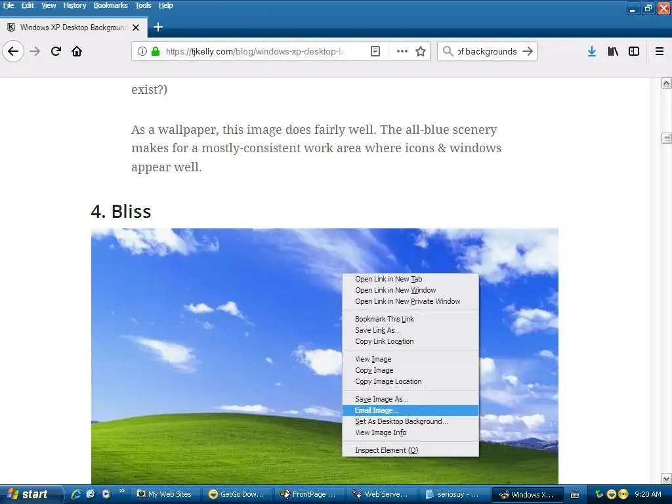
Task: Go back with the Back arrow button
Action: (13, 51)
